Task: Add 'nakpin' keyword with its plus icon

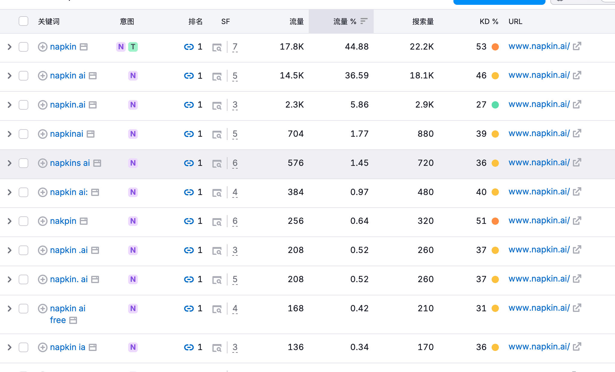Action: coord(43,221)
